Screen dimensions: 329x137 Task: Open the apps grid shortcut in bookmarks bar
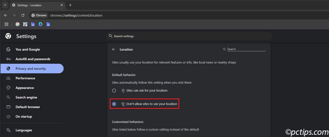coord(7,24)
